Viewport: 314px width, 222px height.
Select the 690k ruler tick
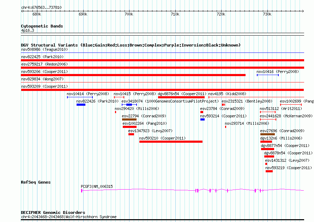[x=83, y=14]
